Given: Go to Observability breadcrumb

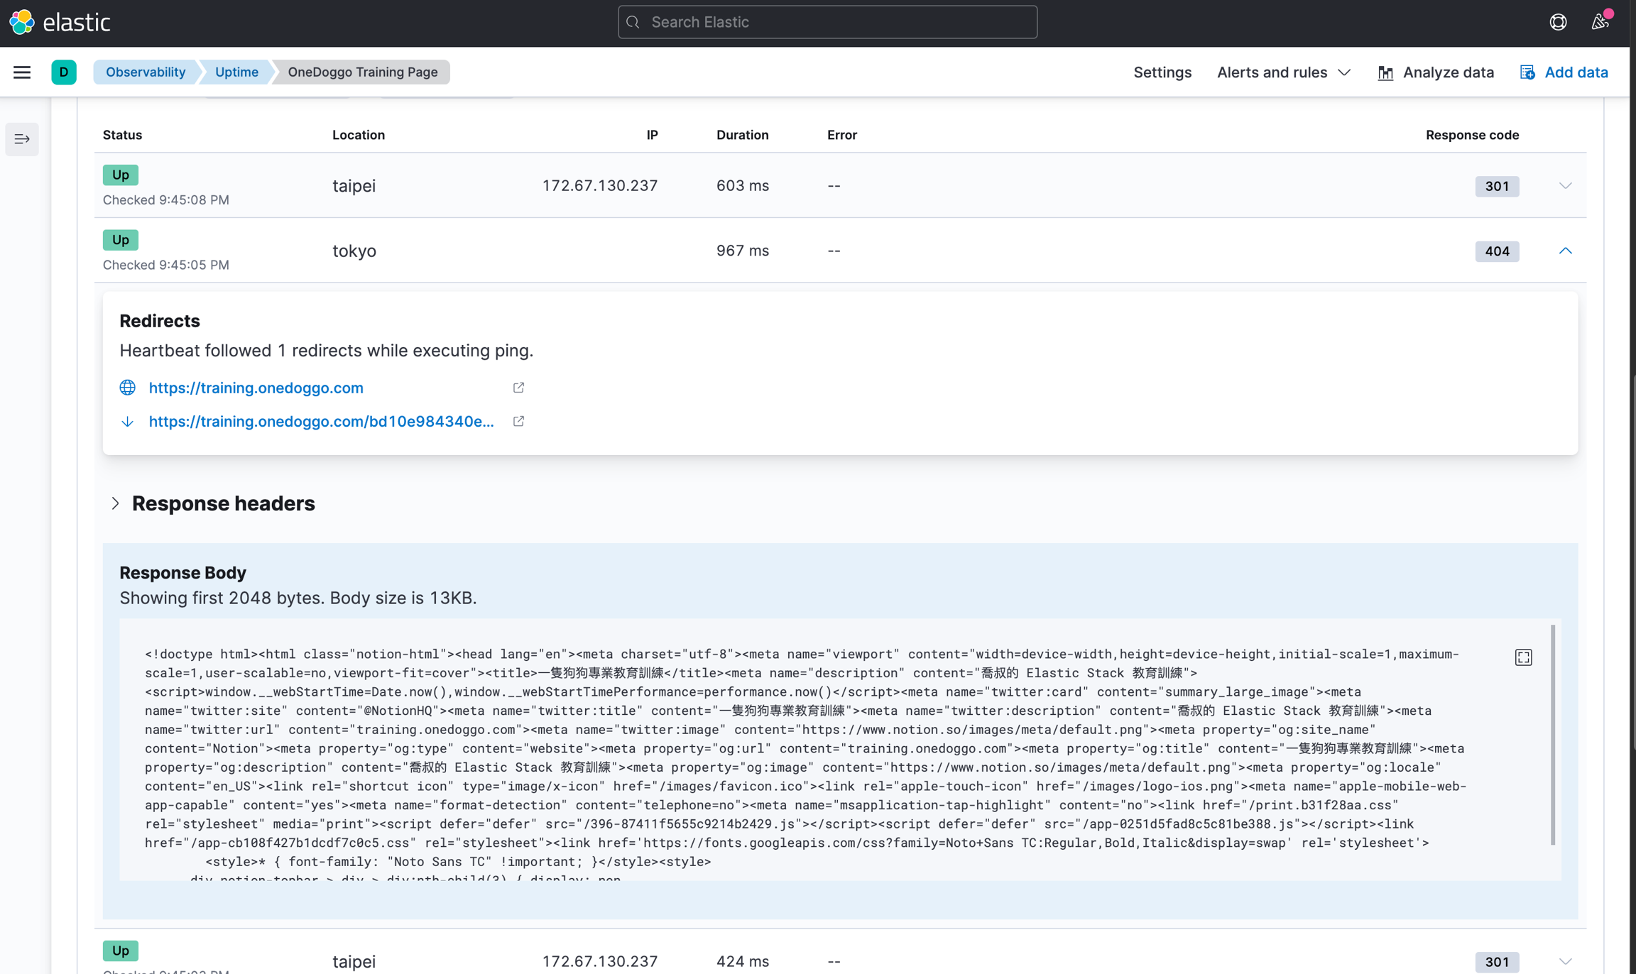Looking at the screenshot, I should pyautogui.click(x=145, y=72).
